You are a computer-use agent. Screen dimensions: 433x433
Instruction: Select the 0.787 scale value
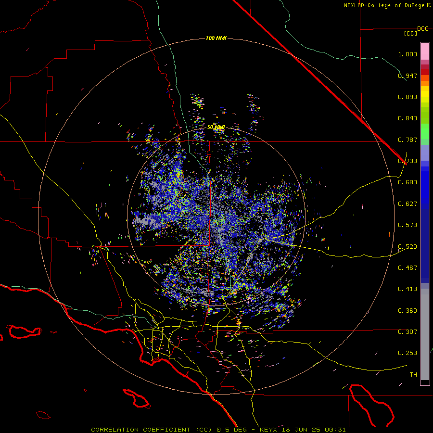[x=408, y=140]
